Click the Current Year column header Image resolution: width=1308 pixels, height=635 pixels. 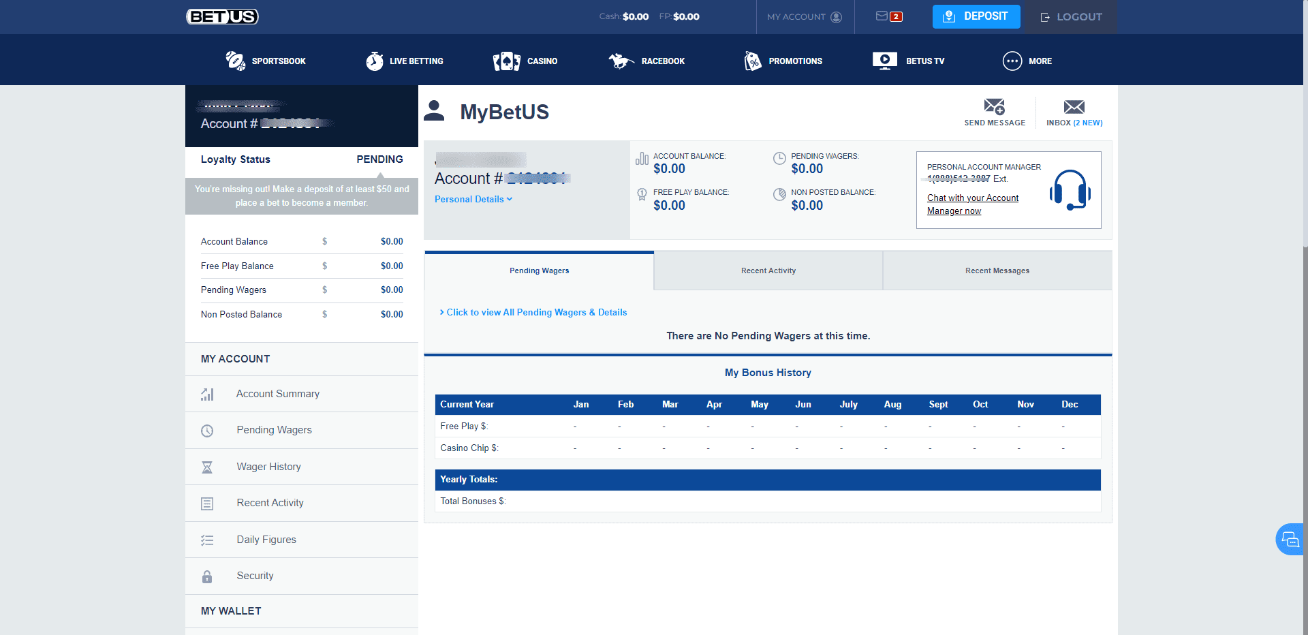point(467,405)
